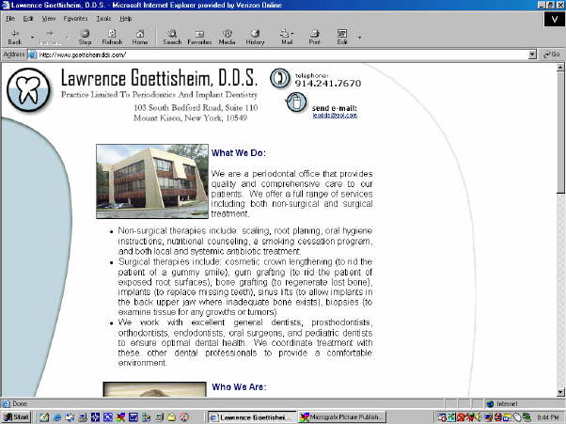
Task: Click the "What We Do:" heading
Action: [239, 153]
